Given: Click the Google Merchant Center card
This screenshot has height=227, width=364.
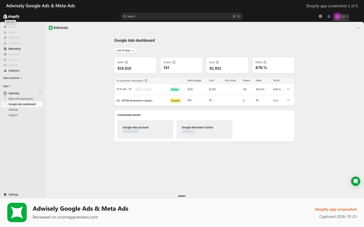Looking at the screenshot, I should click(x=204, y=130).
